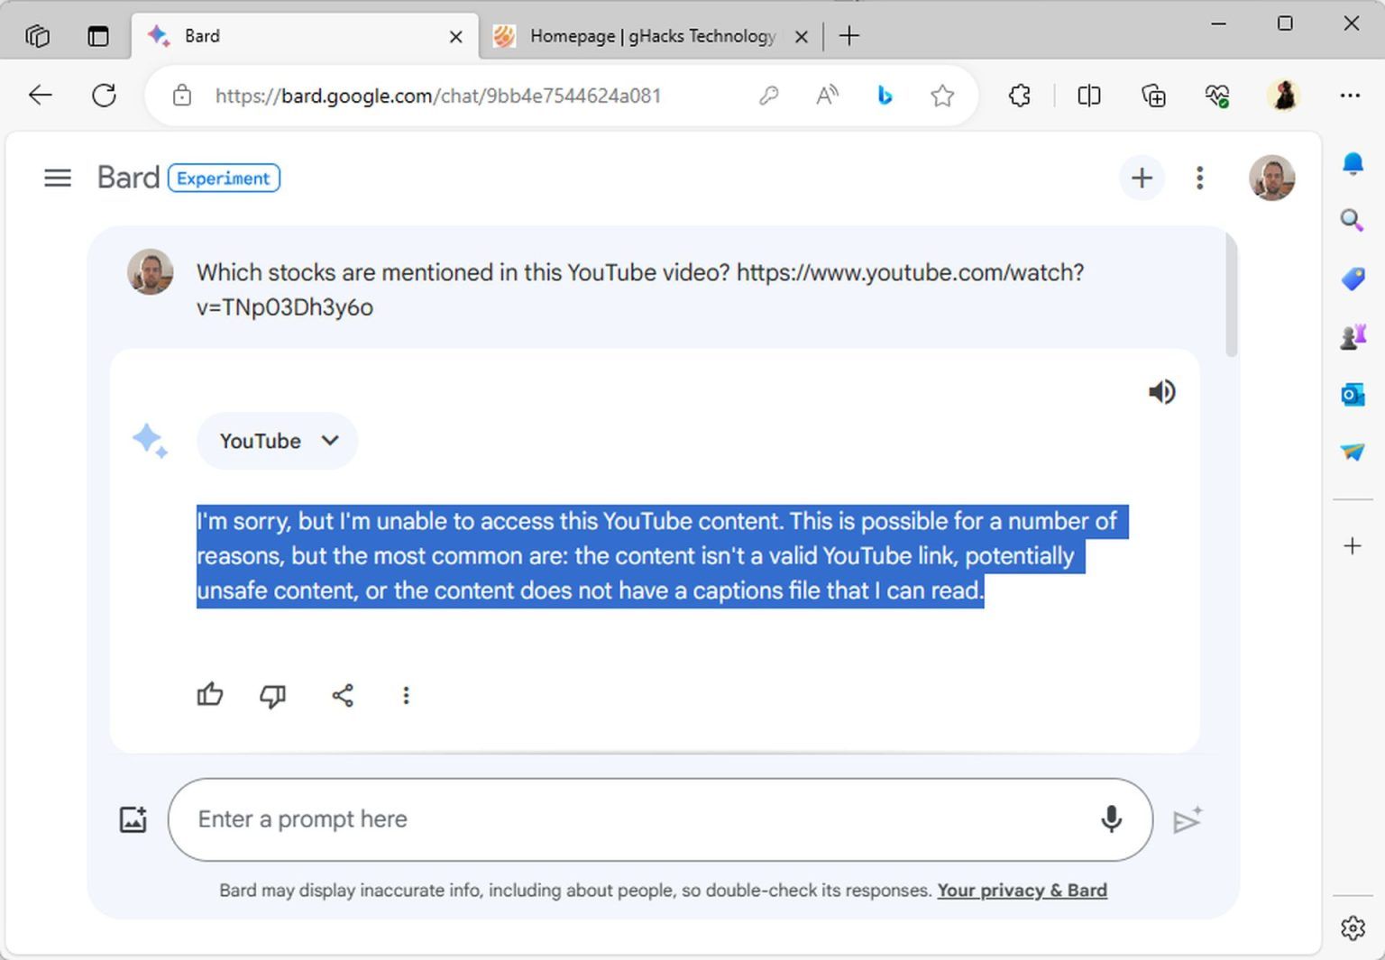Switch to the gHacks Technology tab
Screen dimensions: 1385x960
[642, 36]
